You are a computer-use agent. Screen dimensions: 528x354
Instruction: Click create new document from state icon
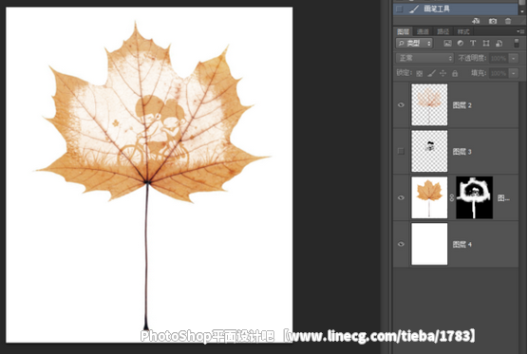[476, 21]
